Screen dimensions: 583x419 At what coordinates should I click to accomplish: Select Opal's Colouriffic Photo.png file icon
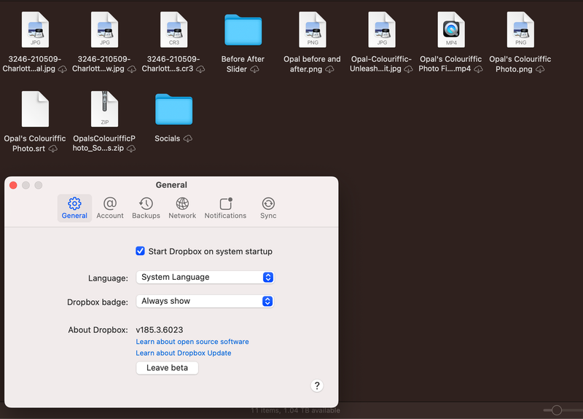pyautogui.click(x=520, y=30)
